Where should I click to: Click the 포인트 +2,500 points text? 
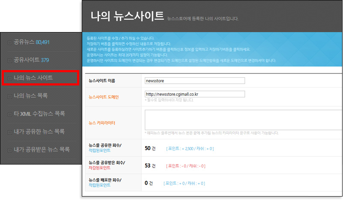pyautogui.click(x=190, y=148)
